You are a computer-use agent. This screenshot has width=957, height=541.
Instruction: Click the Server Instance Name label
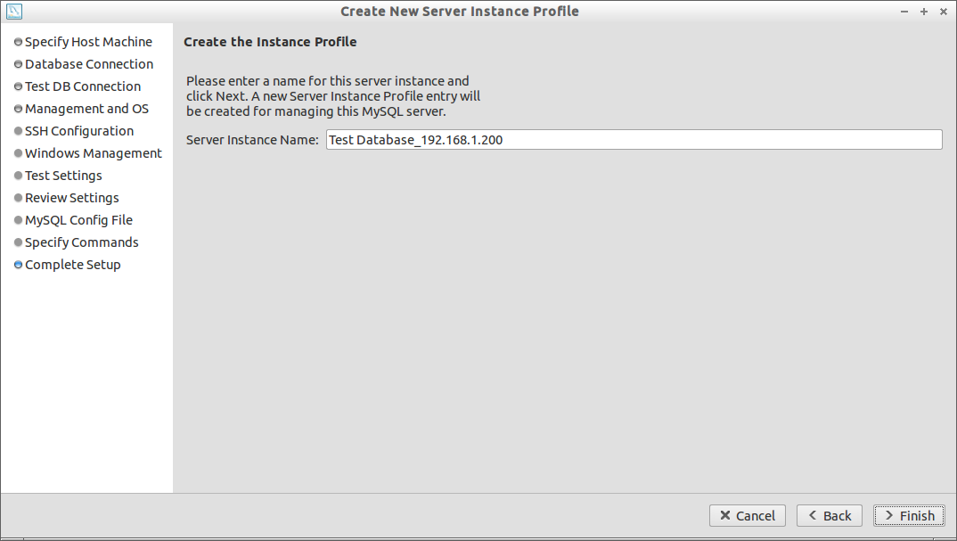coord(252,140)
